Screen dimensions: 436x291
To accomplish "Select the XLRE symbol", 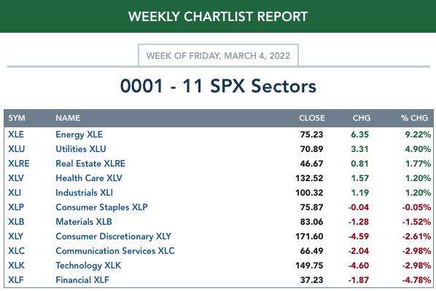I will pyautogui.click(x=19, y=164).
